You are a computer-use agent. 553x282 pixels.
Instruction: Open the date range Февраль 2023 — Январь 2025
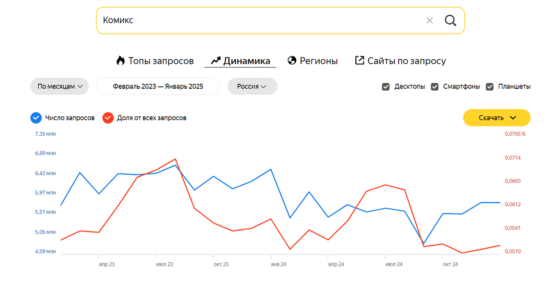pos(158,86)
